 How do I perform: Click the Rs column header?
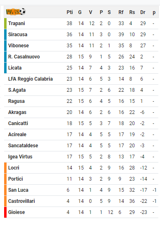[132, 12]
